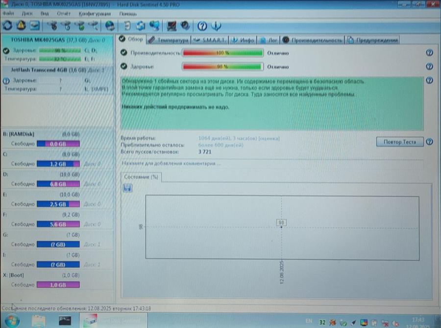Open help via blue question mark toolbar icon

coord(202,26)
